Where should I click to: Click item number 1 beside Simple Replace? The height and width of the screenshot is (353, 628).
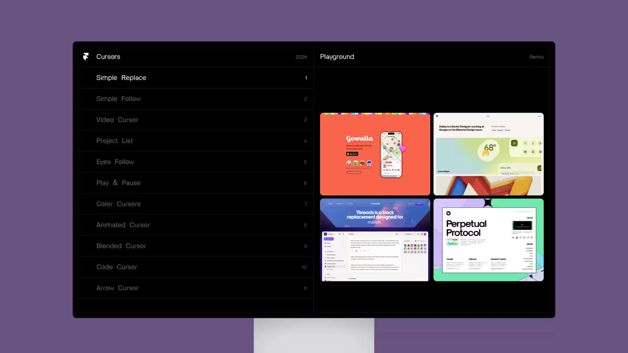306,77
